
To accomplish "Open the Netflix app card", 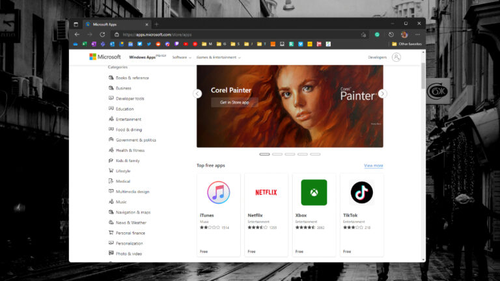I will 266,215.
